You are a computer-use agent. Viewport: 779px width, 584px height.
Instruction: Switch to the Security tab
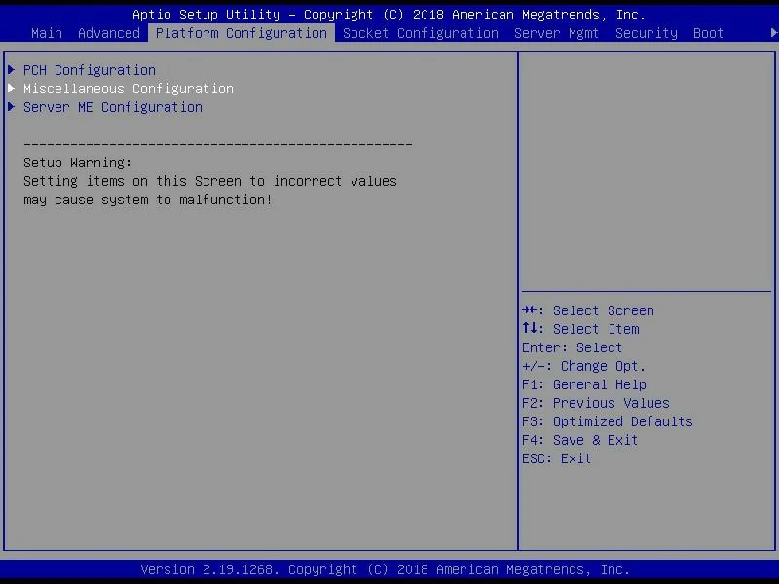tap(647, 33)
